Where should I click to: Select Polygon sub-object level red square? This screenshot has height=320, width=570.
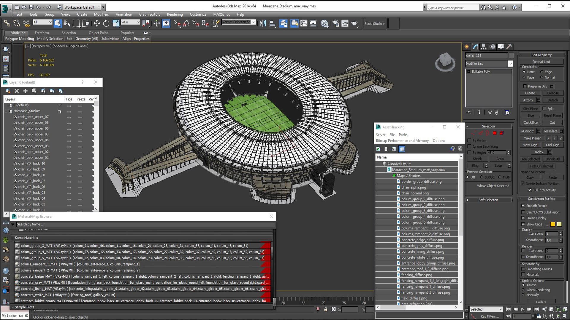point(495,133)
